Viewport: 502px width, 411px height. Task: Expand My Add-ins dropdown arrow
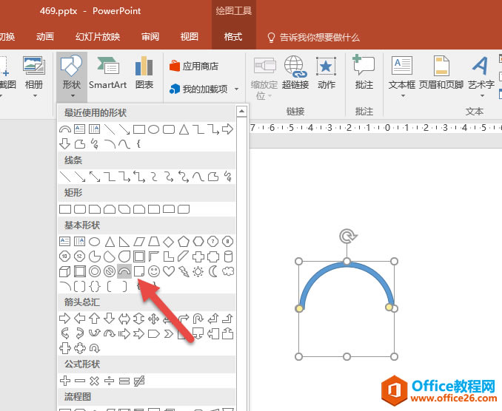[x=237, y=89]
